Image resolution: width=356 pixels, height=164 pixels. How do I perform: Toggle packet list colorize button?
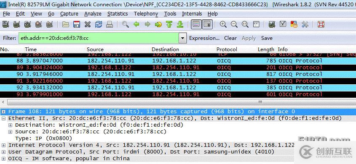coord(196,24)
